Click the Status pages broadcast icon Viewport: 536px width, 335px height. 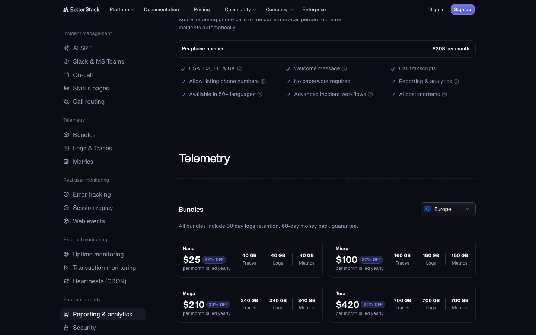tap(66, 88)
